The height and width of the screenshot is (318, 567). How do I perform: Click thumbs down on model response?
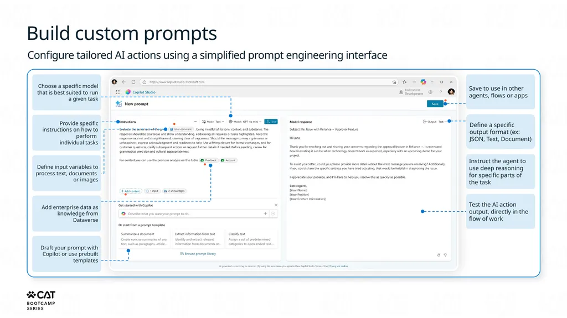tap(445, 255)
